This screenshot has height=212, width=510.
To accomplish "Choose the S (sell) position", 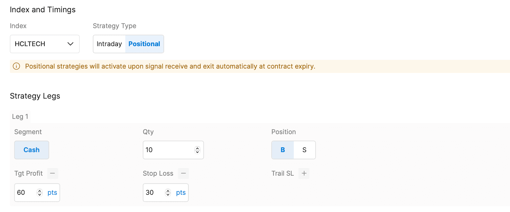I will point(304,150).
